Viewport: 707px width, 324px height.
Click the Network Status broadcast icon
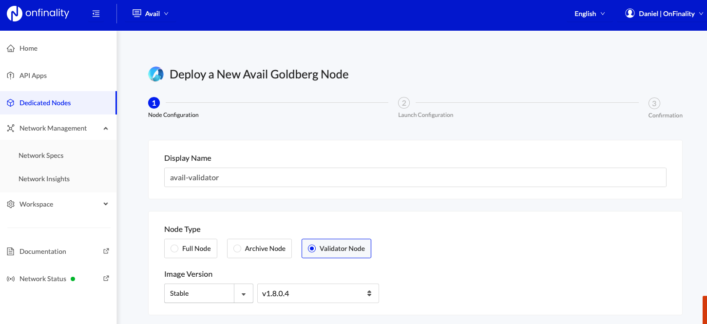click(x=11, y=279)
